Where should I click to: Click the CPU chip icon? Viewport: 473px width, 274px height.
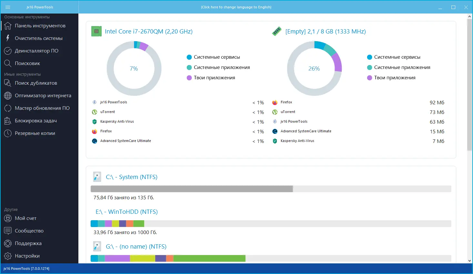click(96, 31)
